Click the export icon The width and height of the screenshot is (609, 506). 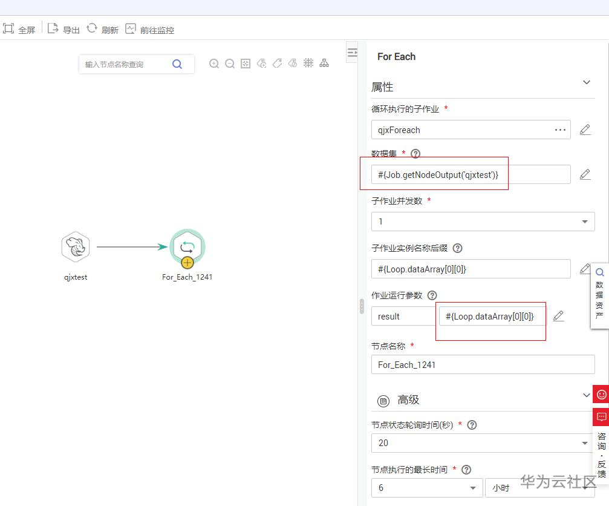click(53, 28)
